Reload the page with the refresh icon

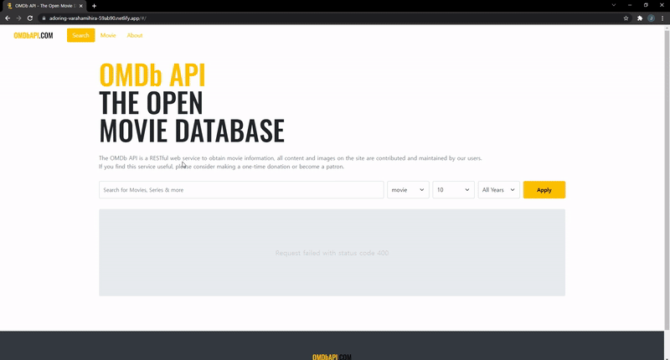pyautogui.click(x=30, y=18)
